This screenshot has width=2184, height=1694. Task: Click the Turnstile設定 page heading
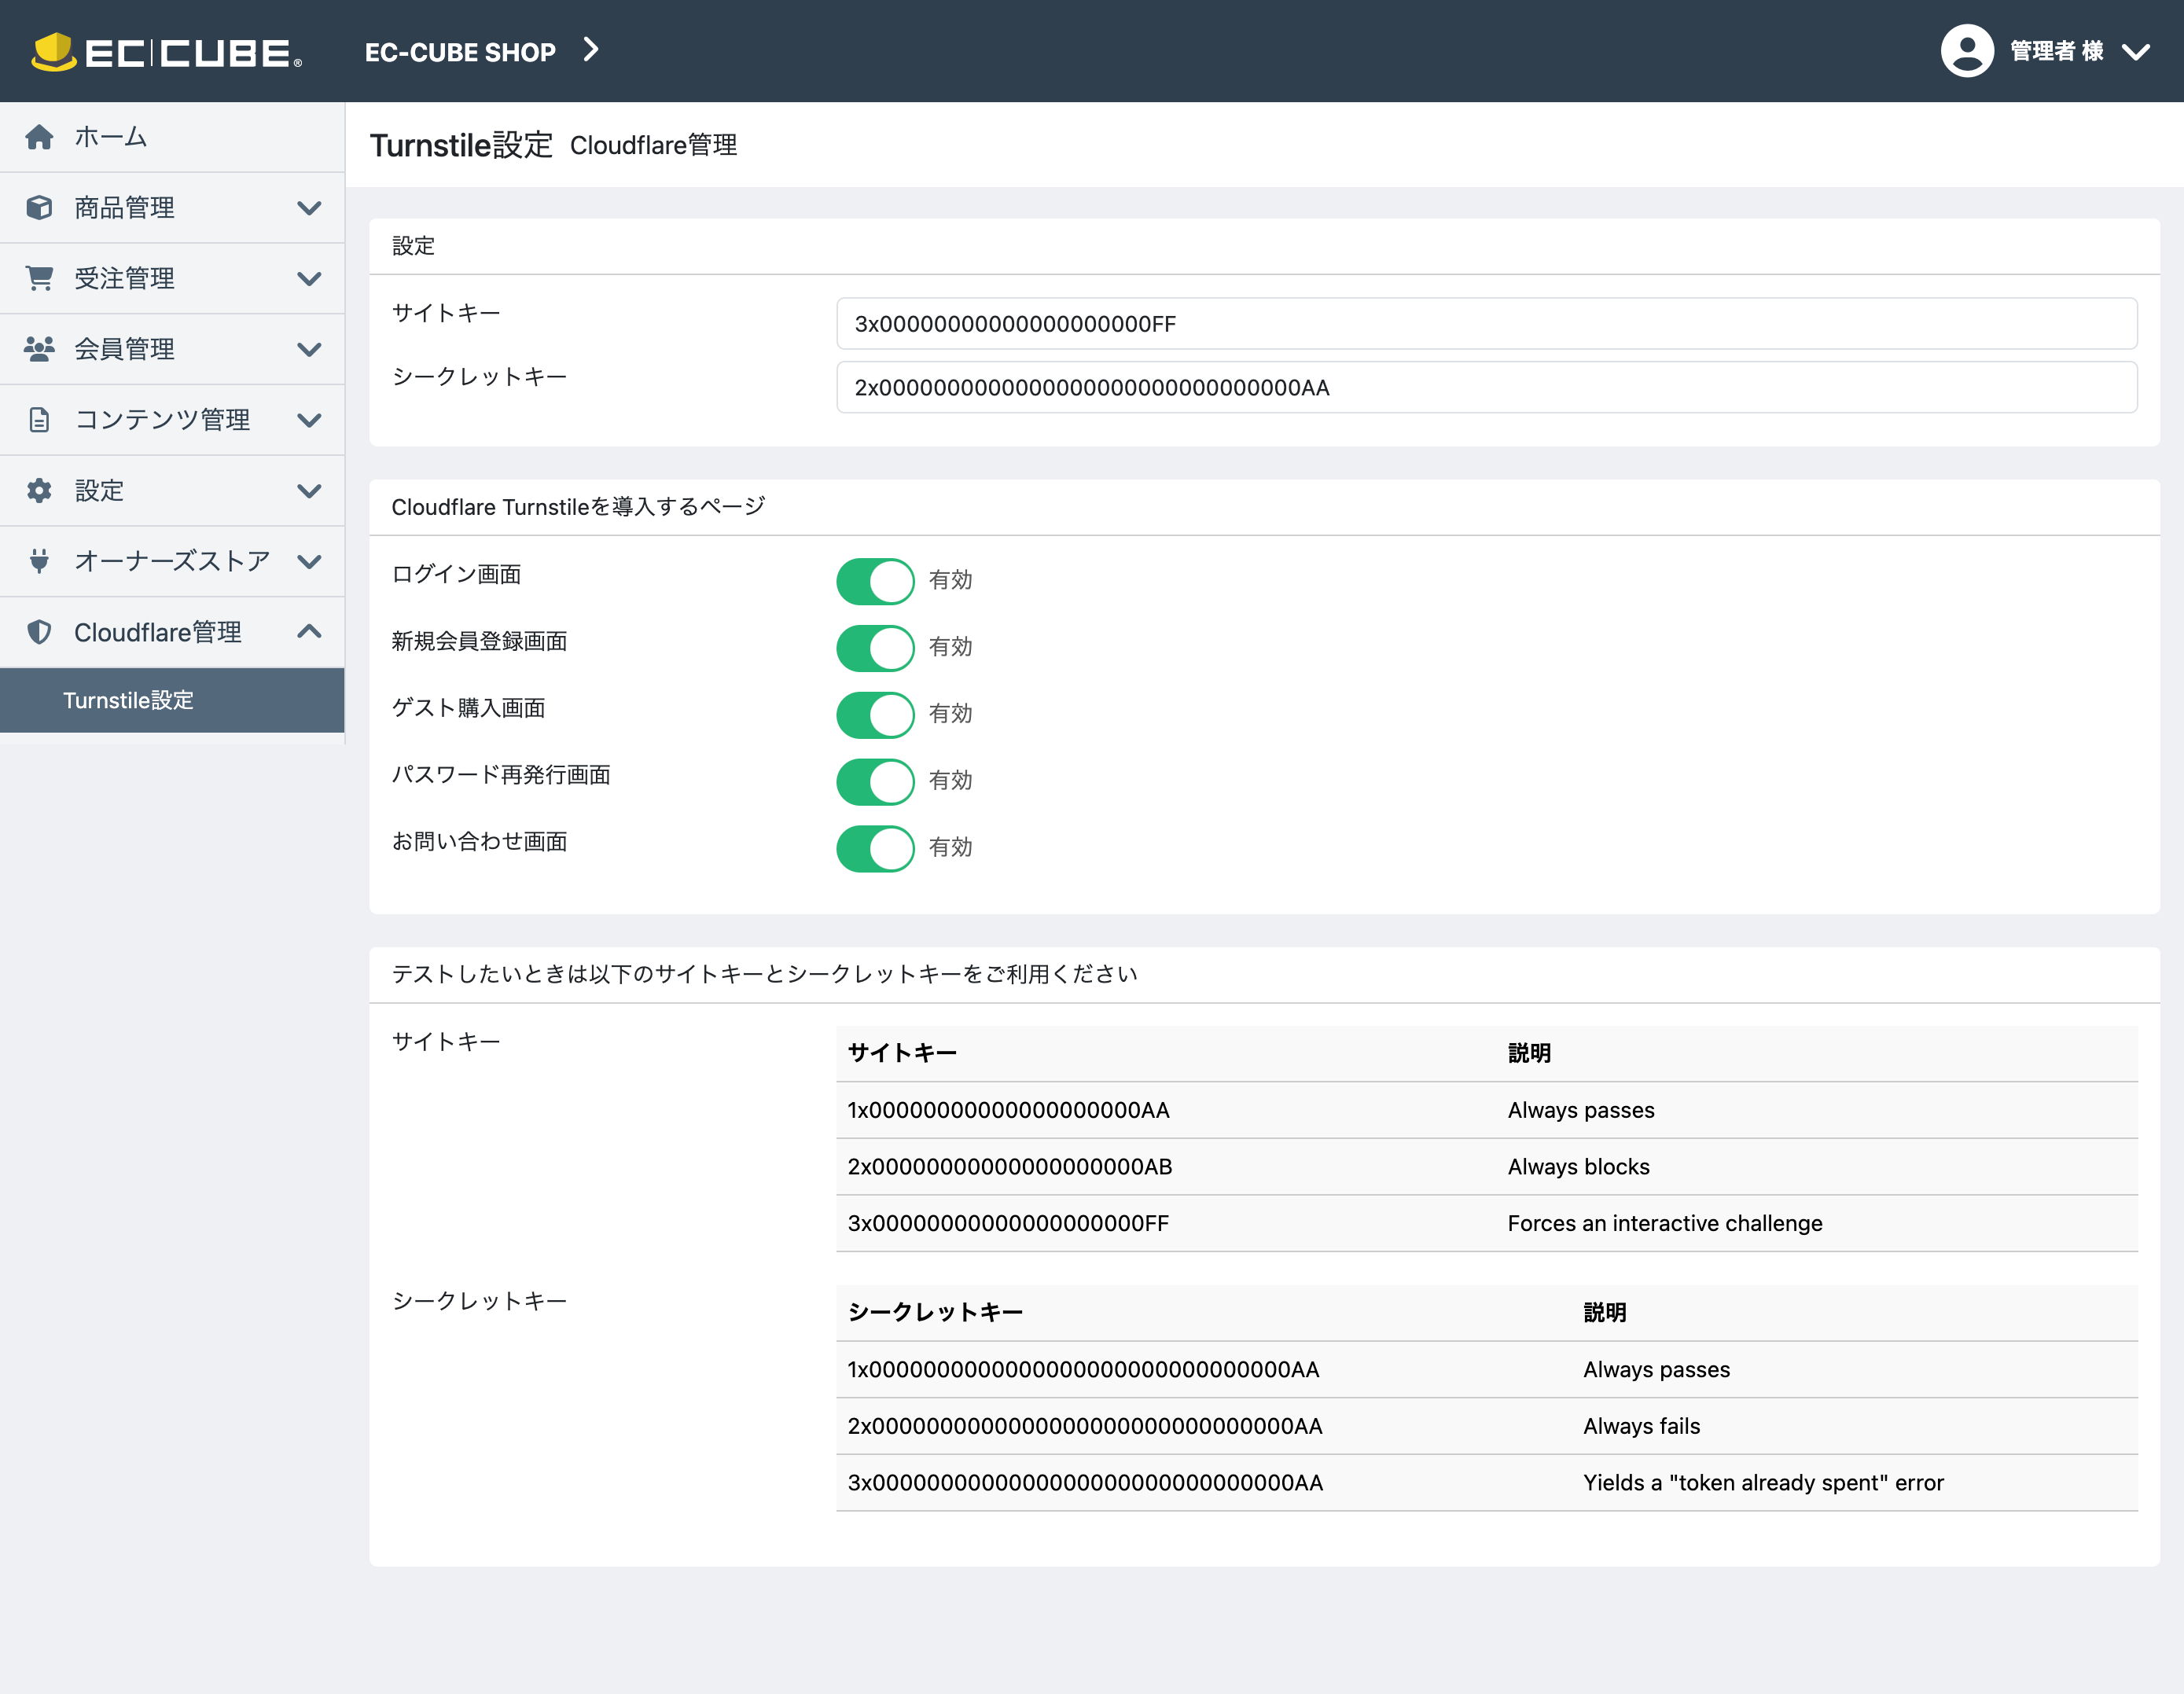(461, 145)
